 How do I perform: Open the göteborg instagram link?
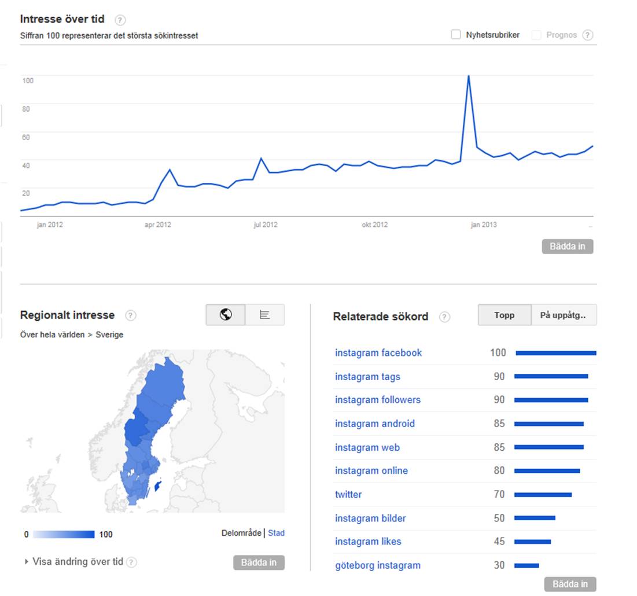pos(378,565)
